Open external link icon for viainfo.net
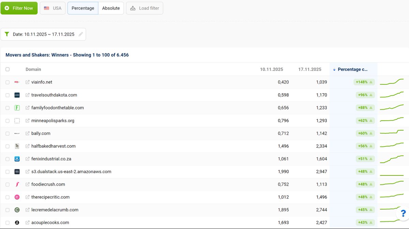 tap(27, 82)
